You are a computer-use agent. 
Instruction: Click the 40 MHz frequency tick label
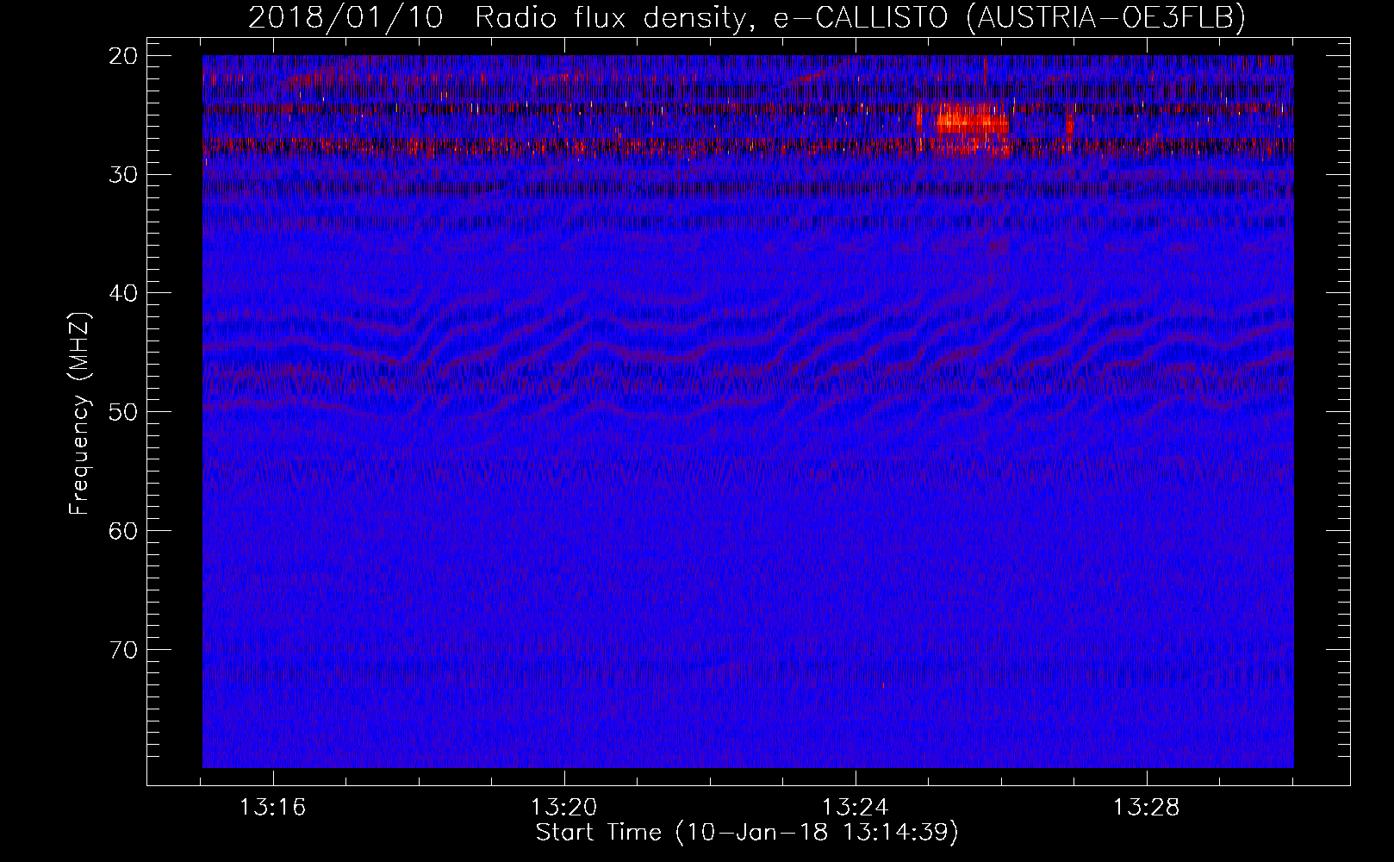(123, 293)
